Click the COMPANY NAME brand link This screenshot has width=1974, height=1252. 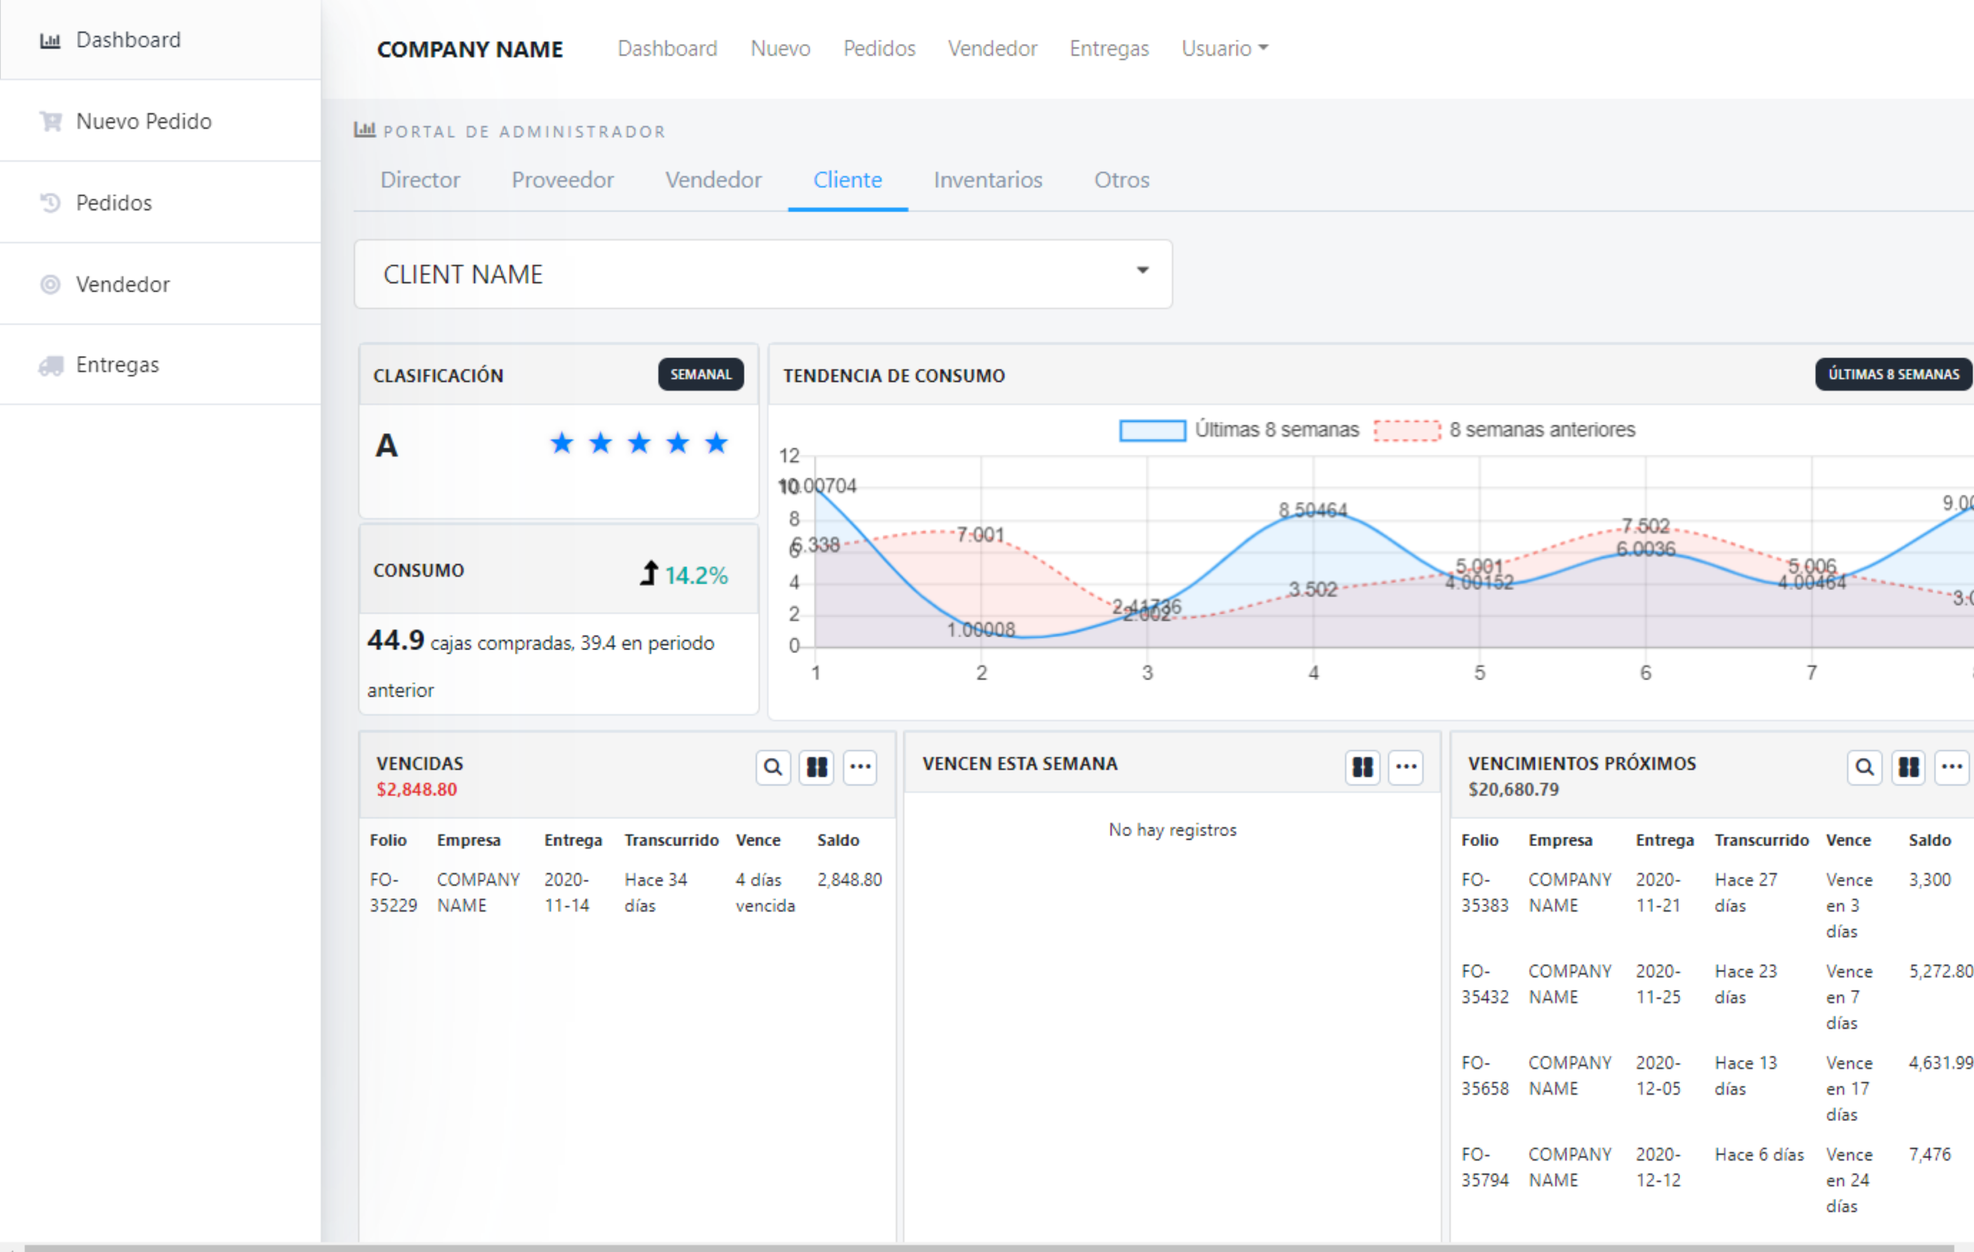(x=470, y=49)
